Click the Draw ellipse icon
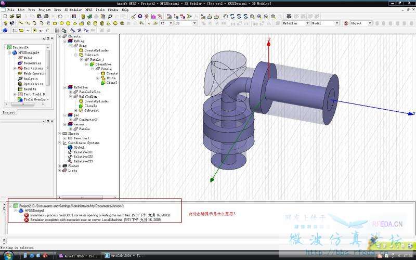Screen dimensions: 416x260 (75, 23)
